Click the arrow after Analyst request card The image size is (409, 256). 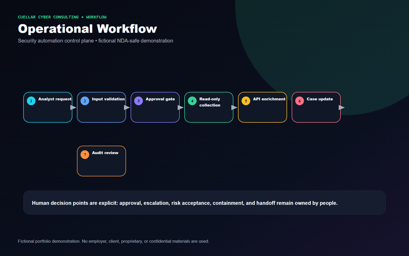click(x=73, y=108)
